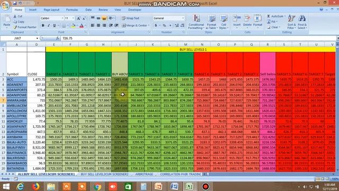
Task: Open the Paste options arrow
Action: click(7, 28)
